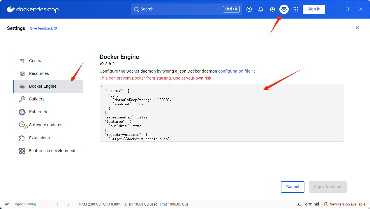Open the Builders wrench icon section
Screen dimensions: 370x209
pos(48,99)
